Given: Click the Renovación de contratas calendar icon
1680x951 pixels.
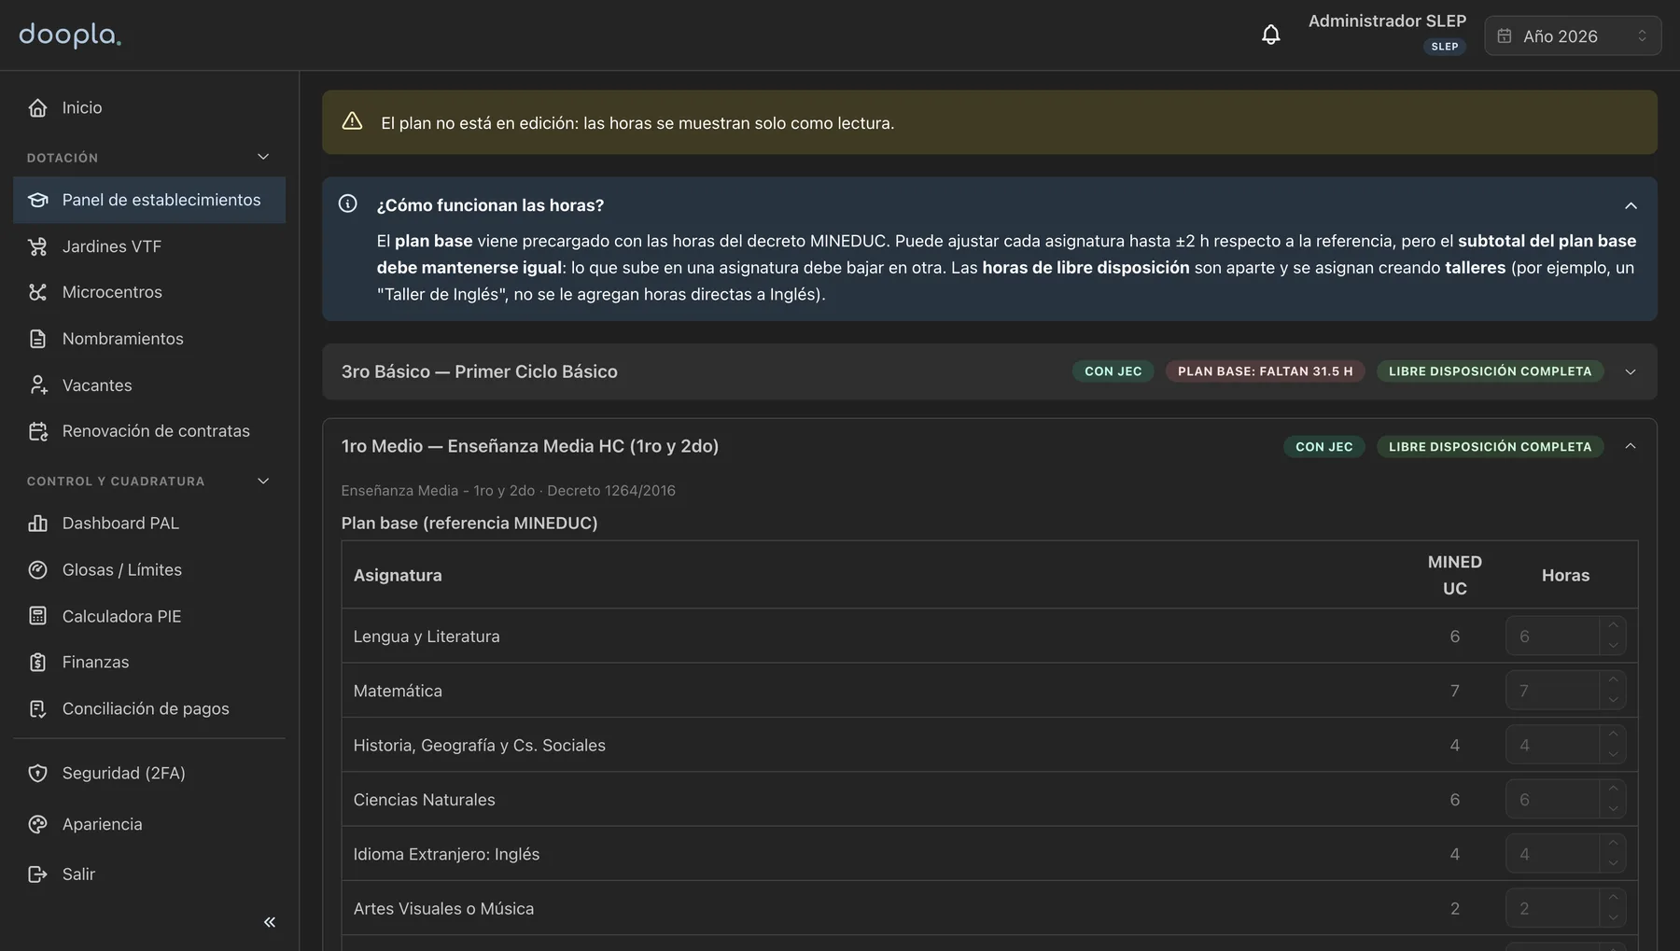Looking at the screenshot, I should [37, 431].
